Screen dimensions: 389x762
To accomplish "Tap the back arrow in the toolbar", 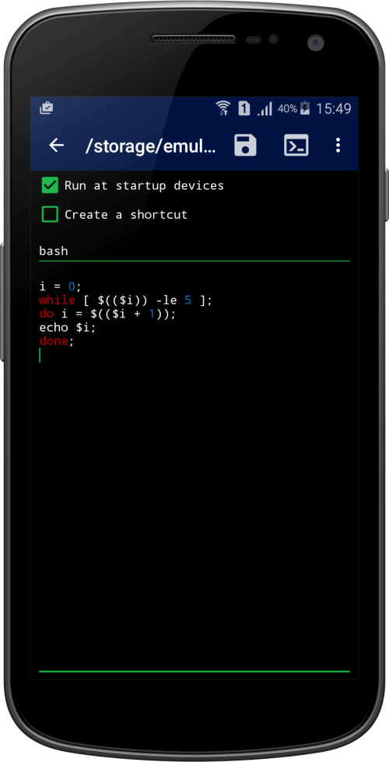I will click(57, 146).
